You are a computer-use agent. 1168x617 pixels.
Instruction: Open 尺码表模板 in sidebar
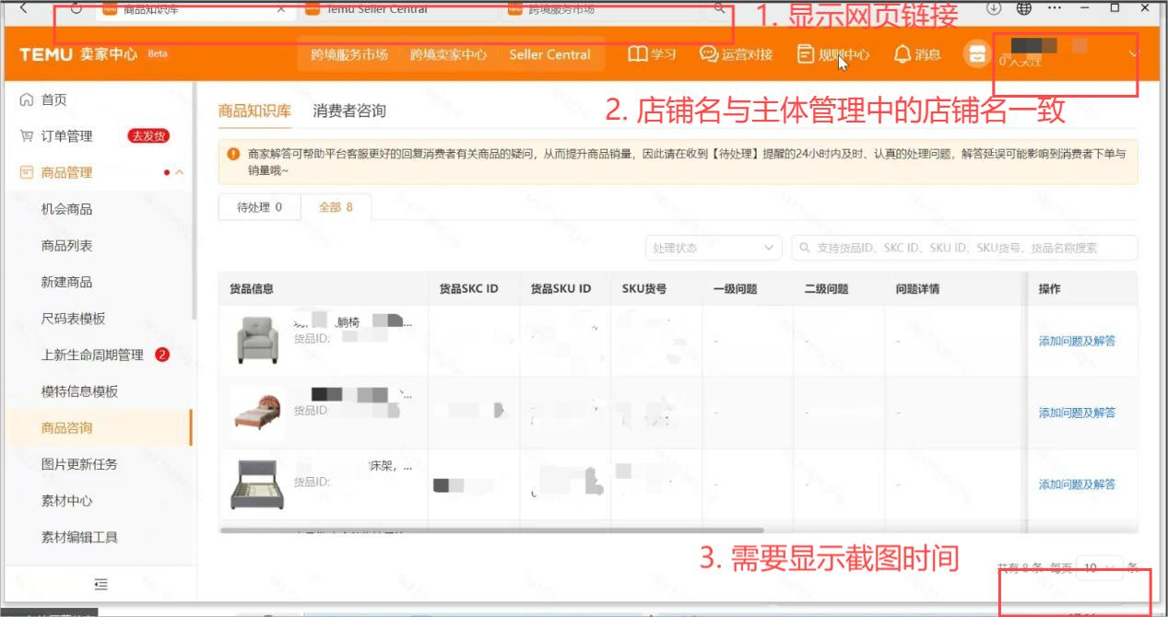pyautogui.click(x=73, y=319)
